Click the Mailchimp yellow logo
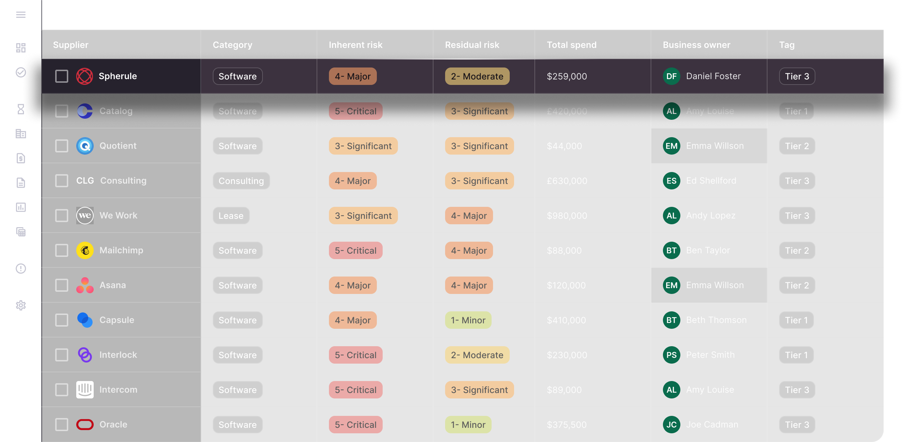 [x=85, y=250]
